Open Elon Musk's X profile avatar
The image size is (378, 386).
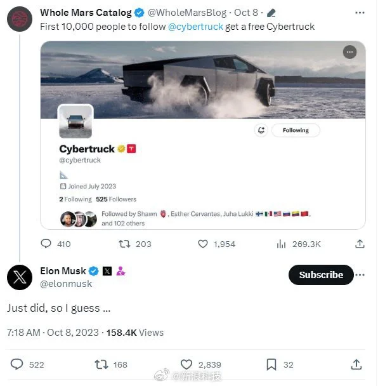(20, 277)
